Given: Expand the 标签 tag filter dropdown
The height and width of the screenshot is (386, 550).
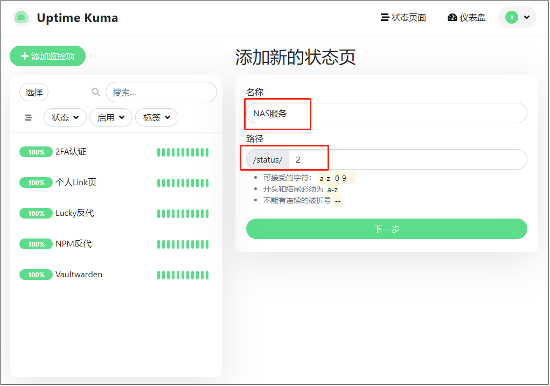Looking at the screenshot, I should (x=156, y=117).
